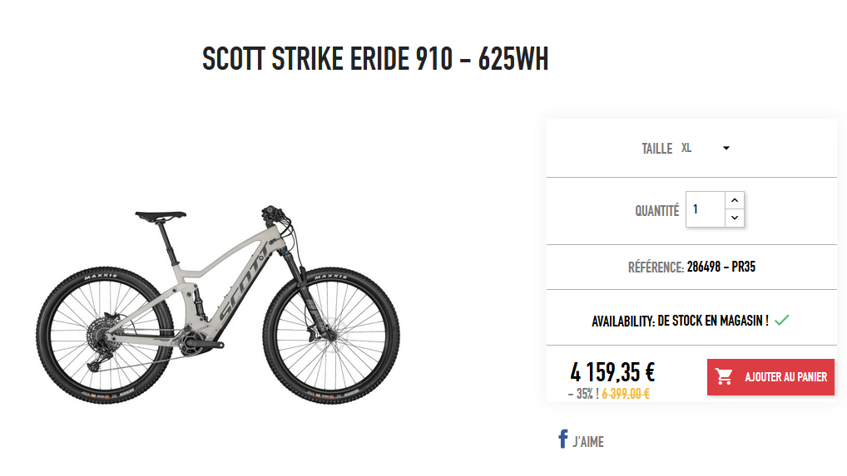Click the De stock en magasin text
847x476 pixels.
pos(712,321)
